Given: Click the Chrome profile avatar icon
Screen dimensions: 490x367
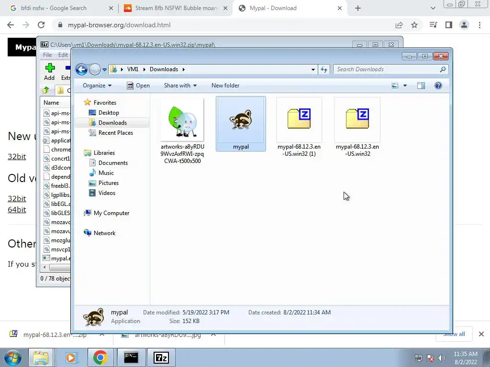Looking at the screenshot, I should [x=464, y=25].
